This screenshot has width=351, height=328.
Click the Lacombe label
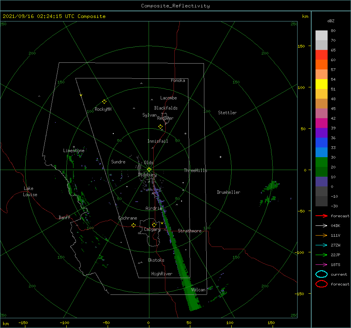(x=168, y=98)
